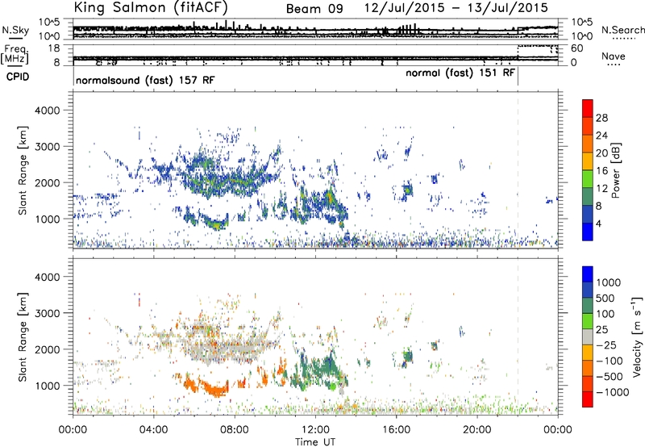Click the '12:00' time axis label
Image resolution: width=645 pixels, height=447 pixels.
click(315, 430)
